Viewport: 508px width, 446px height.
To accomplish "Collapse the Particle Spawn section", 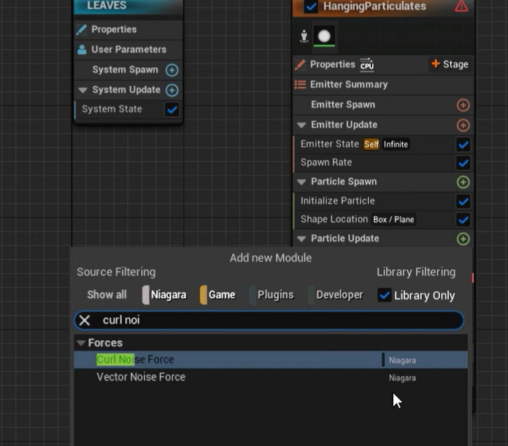I will [x=301, y=182].
